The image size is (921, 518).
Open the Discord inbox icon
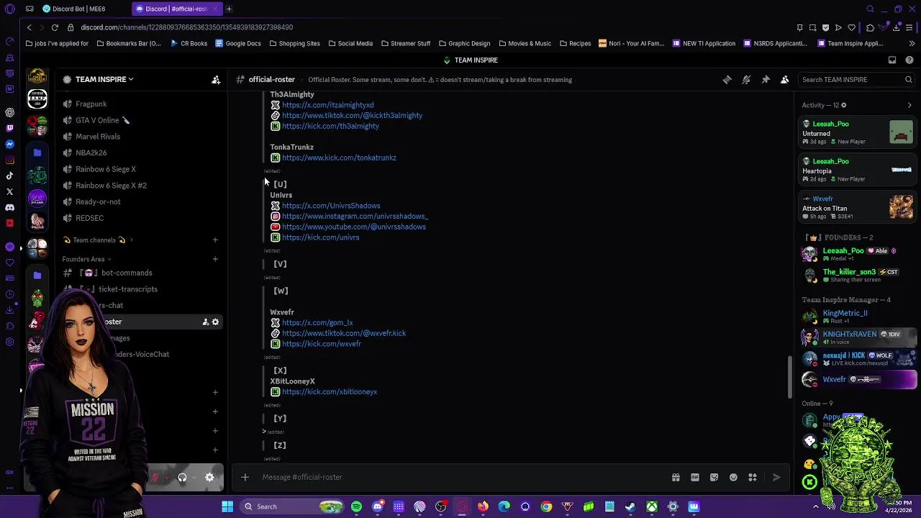(x=892, y=60)
